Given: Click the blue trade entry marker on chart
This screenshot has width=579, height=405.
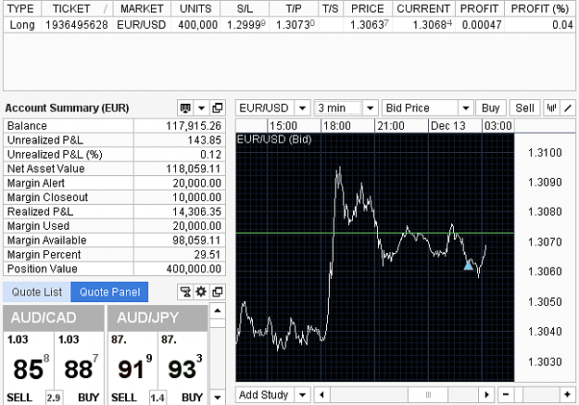Looking at the screenshot, I should 468,265.
